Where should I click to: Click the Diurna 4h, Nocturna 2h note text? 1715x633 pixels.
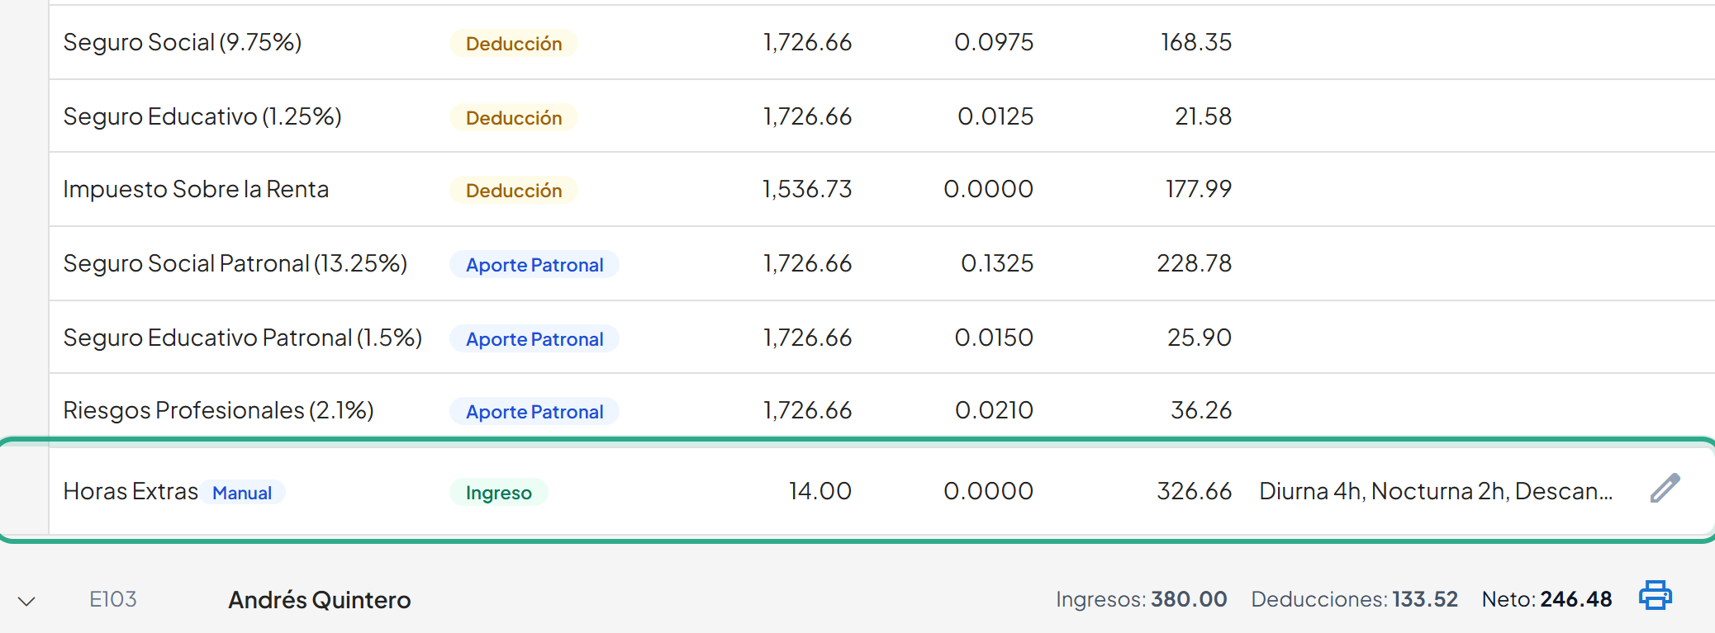tap(1436, 491)
